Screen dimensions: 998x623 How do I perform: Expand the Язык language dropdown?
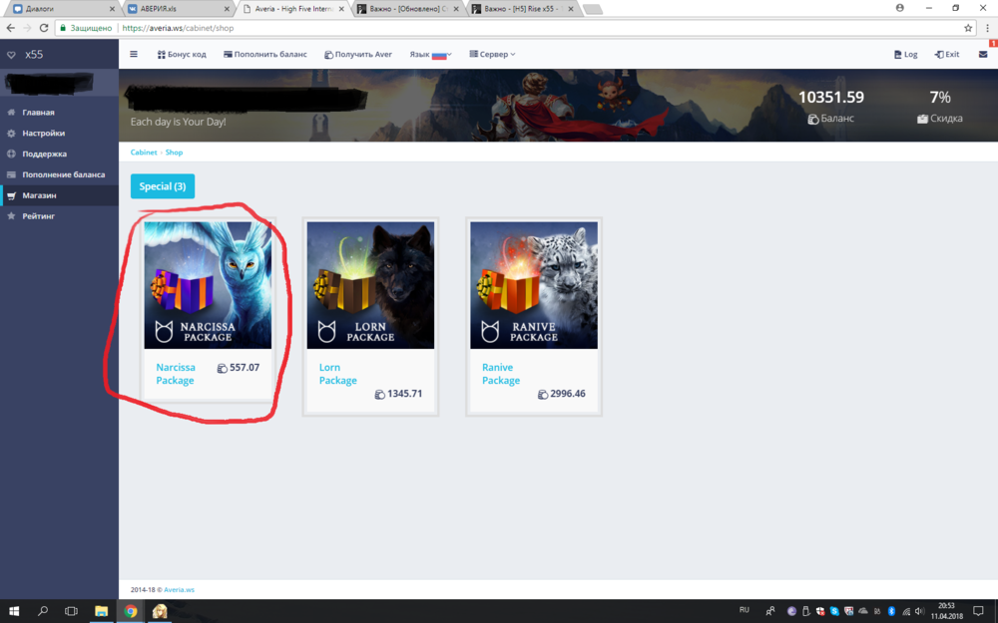click(x=430, y=55)
